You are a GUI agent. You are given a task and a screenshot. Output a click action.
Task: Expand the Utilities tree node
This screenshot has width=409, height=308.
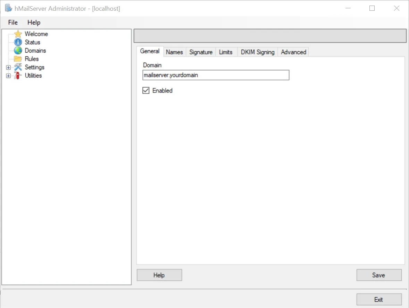pos(8,76)
